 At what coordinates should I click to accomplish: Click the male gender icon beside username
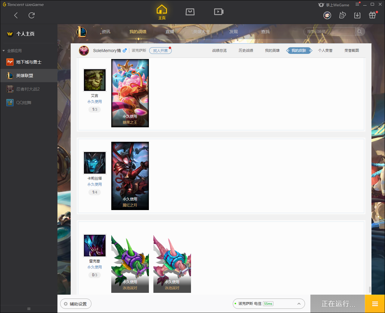click(x=125, y=51)
